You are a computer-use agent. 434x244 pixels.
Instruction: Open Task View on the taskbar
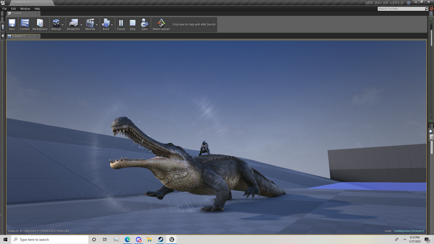[105, 239]
